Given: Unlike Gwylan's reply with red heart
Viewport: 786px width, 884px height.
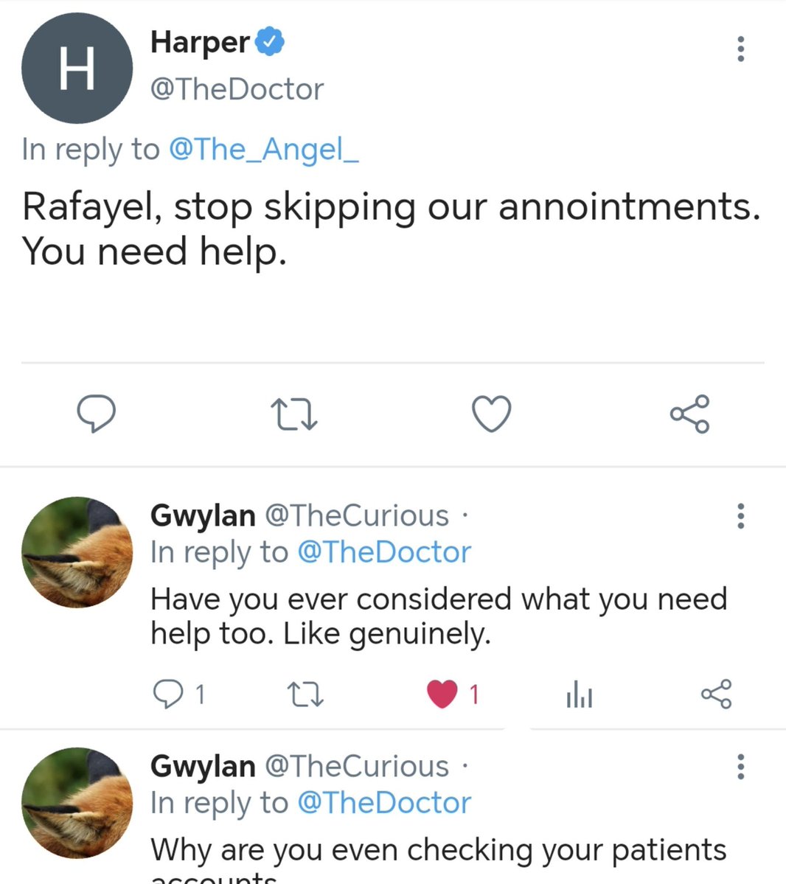Looking at the screenshot, I should 442,694.
